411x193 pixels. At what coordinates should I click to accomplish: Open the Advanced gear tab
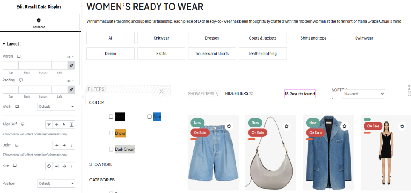point(39,23)
